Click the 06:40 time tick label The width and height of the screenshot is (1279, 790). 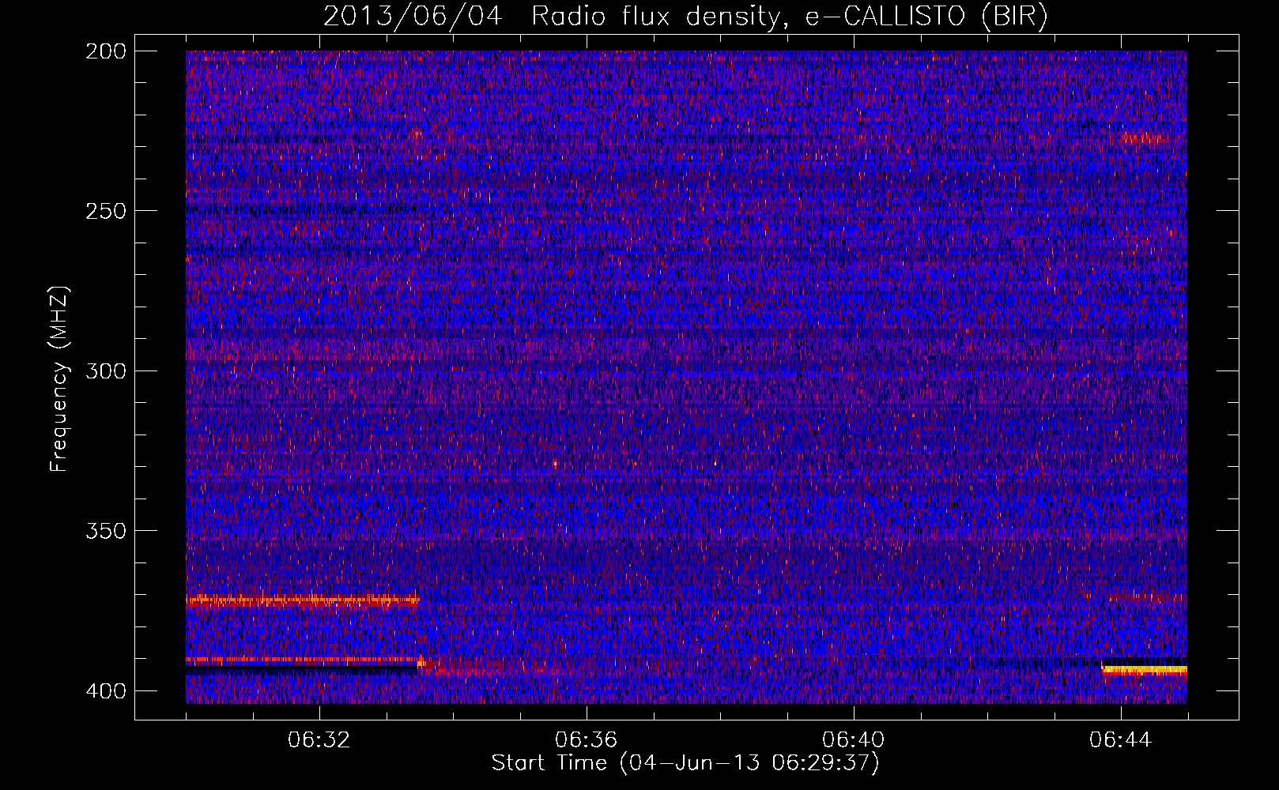(x=854, y=740)
